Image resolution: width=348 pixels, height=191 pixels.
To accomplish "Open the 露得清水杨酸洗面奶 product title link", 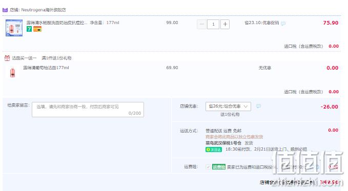I will pos(57,23).
